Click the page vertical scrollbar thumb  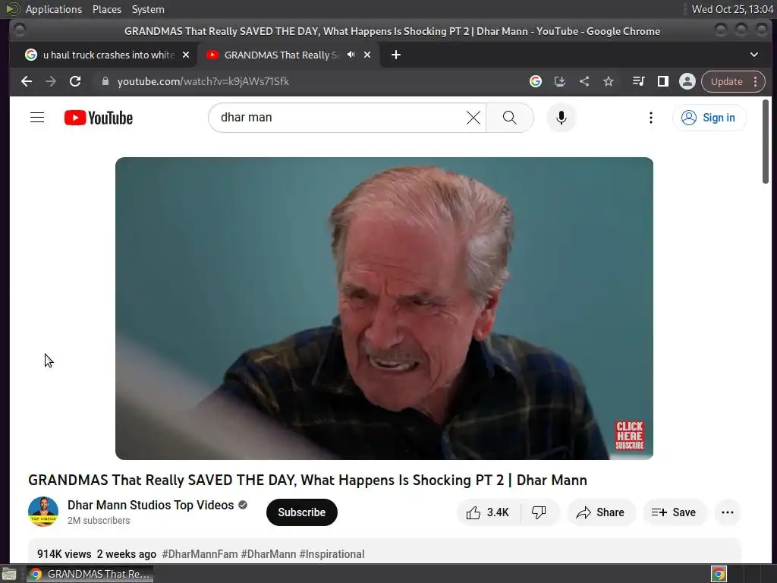point(766,142)
